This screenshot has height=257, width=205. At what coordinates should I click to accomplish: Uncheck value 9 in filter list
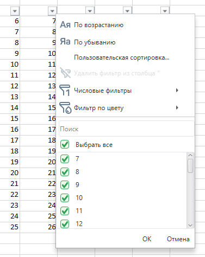tap(65, 185)
